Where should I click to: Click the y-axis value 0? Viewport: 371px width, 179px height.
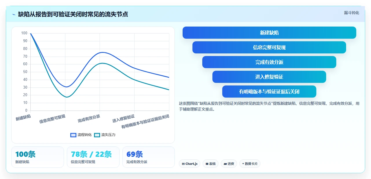pyautogui.click(x=26, y=111)
